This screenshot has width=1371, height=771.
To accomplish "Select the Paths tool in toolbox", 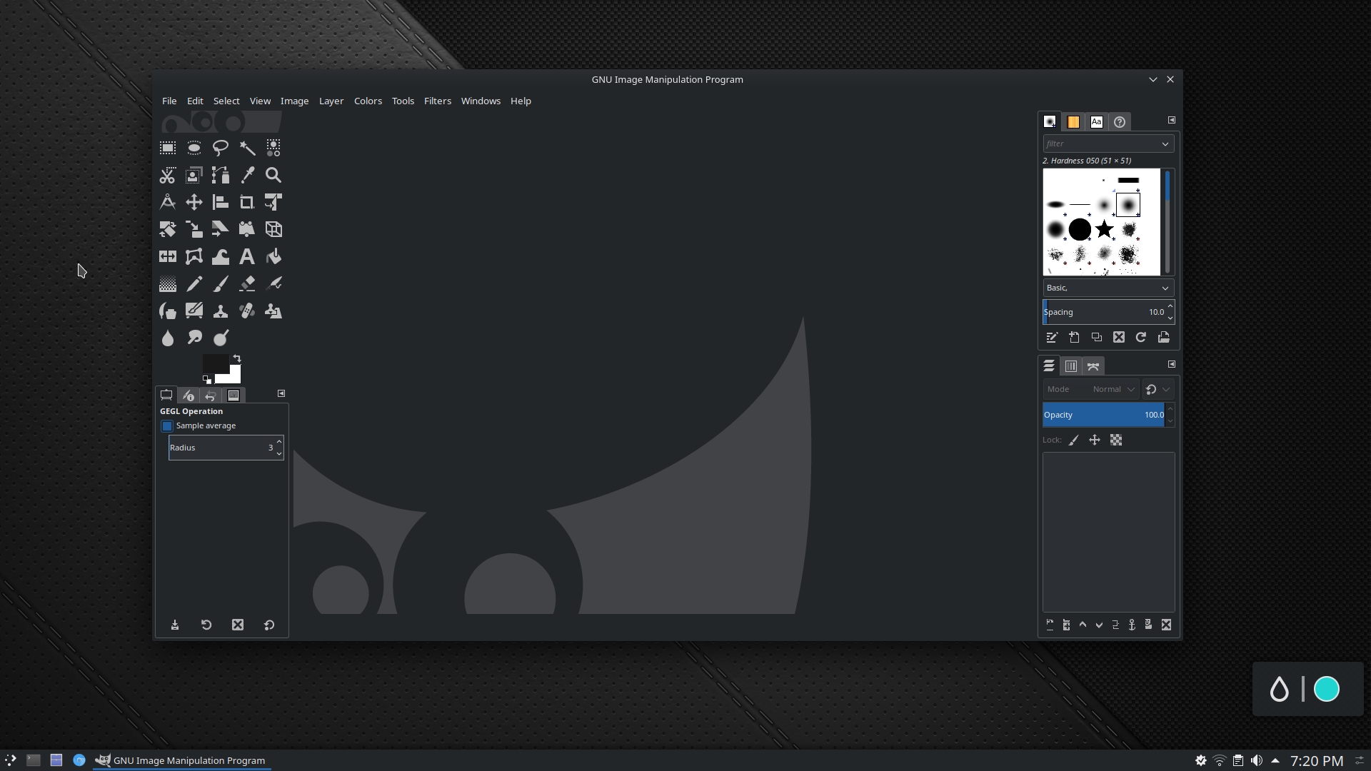I will tap(221, 175).
